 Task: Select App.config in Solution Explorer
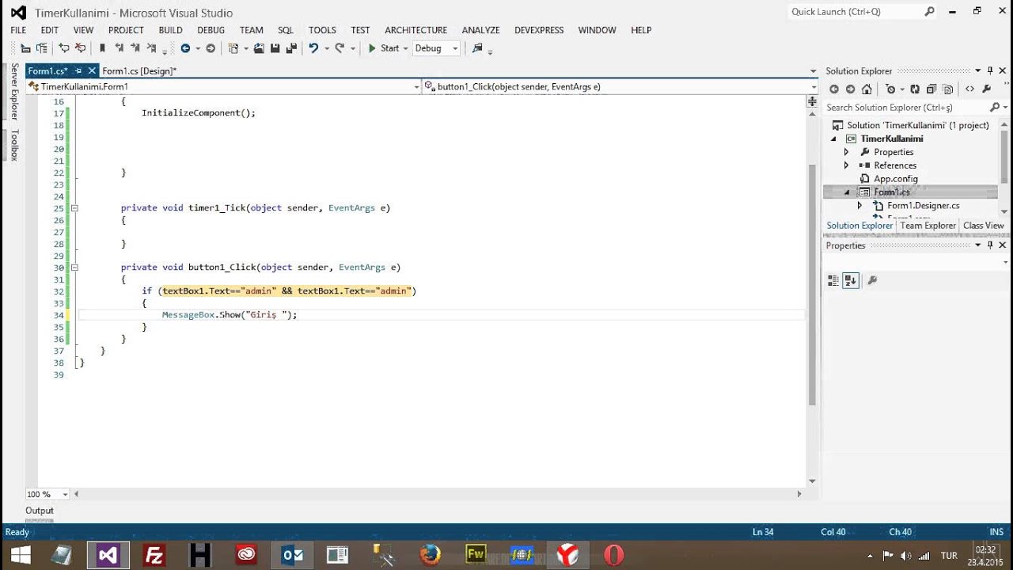895,179
